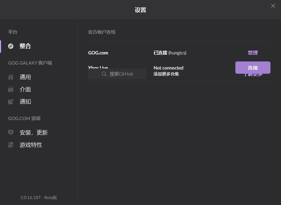
Task: Click the 搜索GitHub search field
Action: coord(117,74)
